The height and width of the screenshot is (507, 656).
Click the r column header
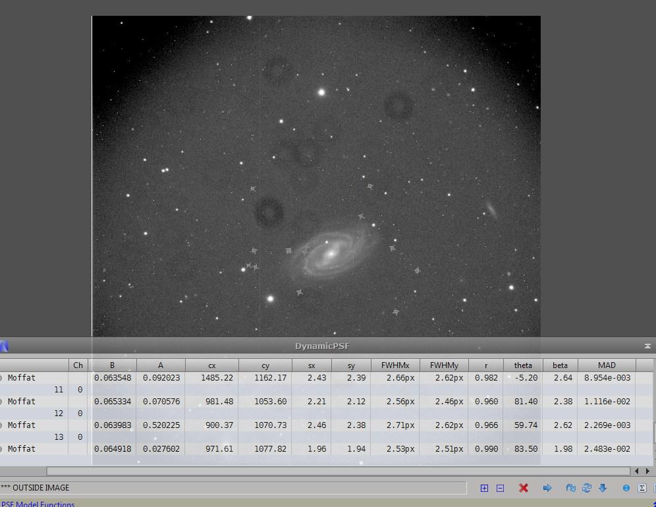tap(485, 365)
